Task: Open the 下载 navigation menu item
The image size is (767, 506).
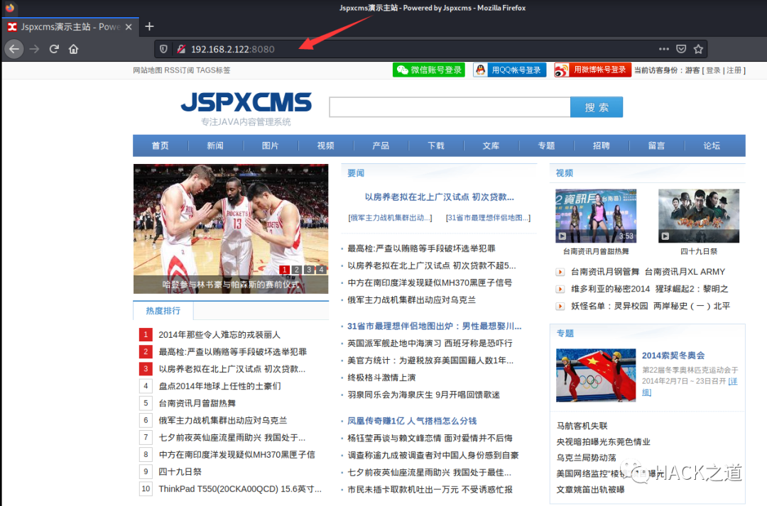Action: pyautogui.click(x=436, y=145)
